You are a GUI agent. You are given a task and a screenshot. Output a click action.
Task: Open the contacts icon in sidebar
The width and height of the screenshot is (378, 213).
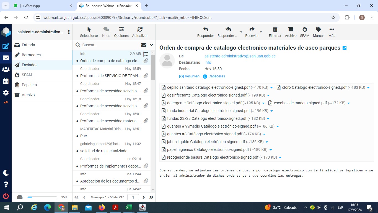coord(6,70)
